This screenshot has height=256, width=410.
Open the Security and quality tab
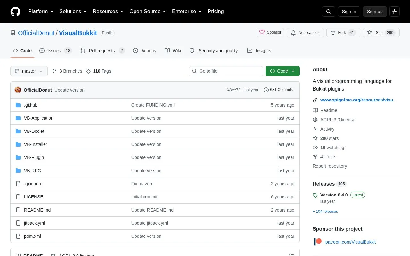[x=214, y=51]
